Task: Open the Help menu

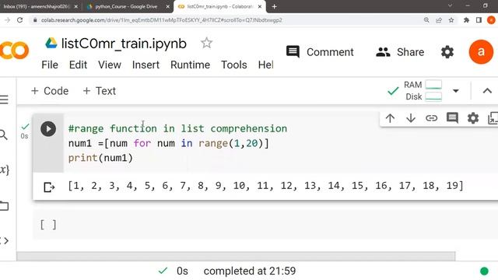Action: [x=265, y=65]
